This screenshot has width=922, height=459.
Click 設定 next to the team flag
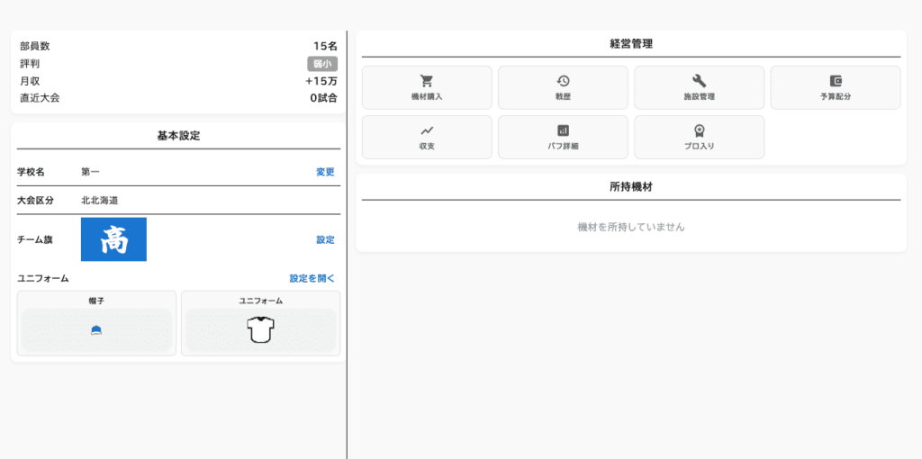(325, 240)
